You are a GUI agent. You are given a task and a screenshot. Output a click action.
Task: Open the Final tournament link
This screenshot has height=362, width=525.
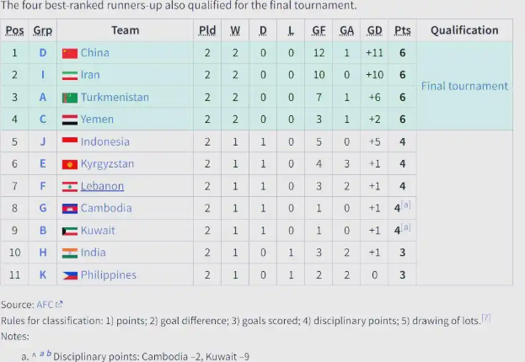point(464,86)
